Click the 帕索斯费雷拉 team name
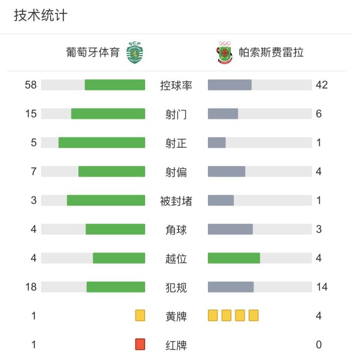This screenshot has width=353, height=357. (x=271, y=52)
